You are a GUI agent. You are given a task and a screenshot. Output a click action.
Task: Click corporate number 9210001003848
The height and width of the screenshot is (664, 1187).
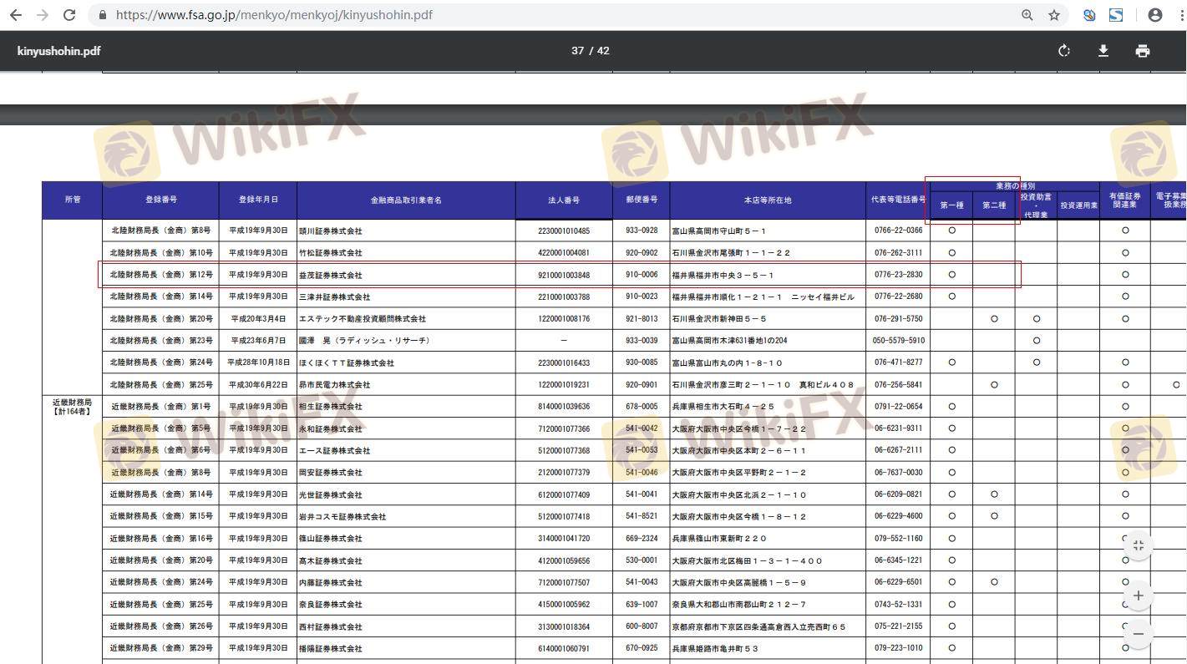point(564,275)
